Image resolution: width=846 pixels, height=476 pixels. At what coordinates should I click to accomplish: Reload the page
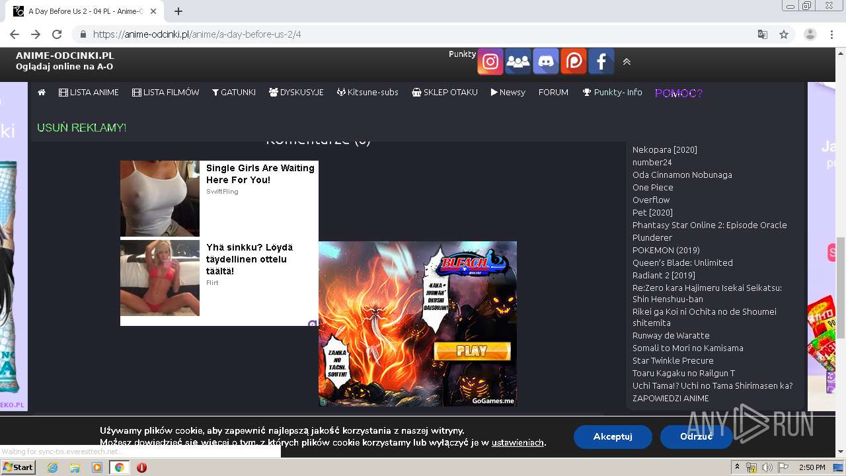(57, 34)
